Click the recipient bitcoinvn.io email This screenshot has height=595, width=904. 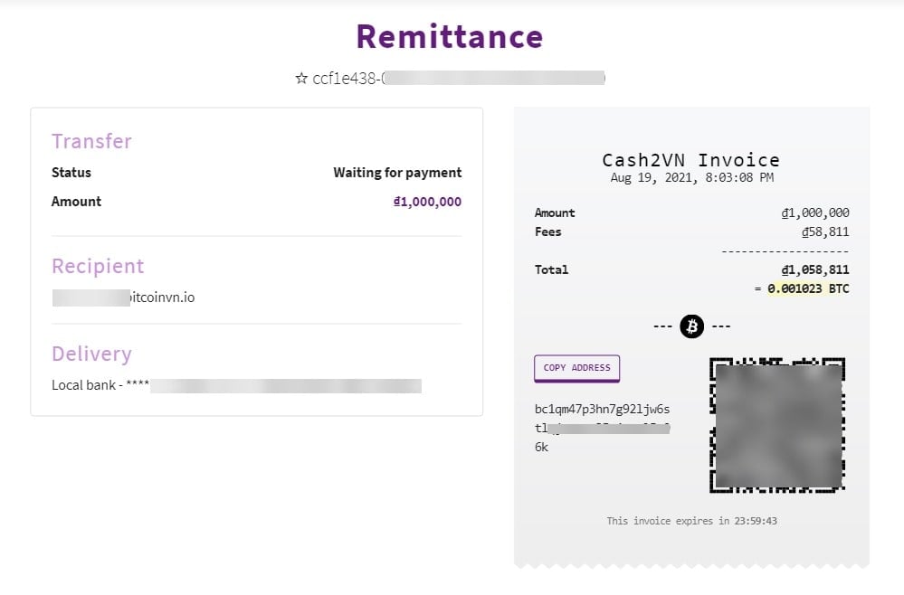[x=123, y=297]
